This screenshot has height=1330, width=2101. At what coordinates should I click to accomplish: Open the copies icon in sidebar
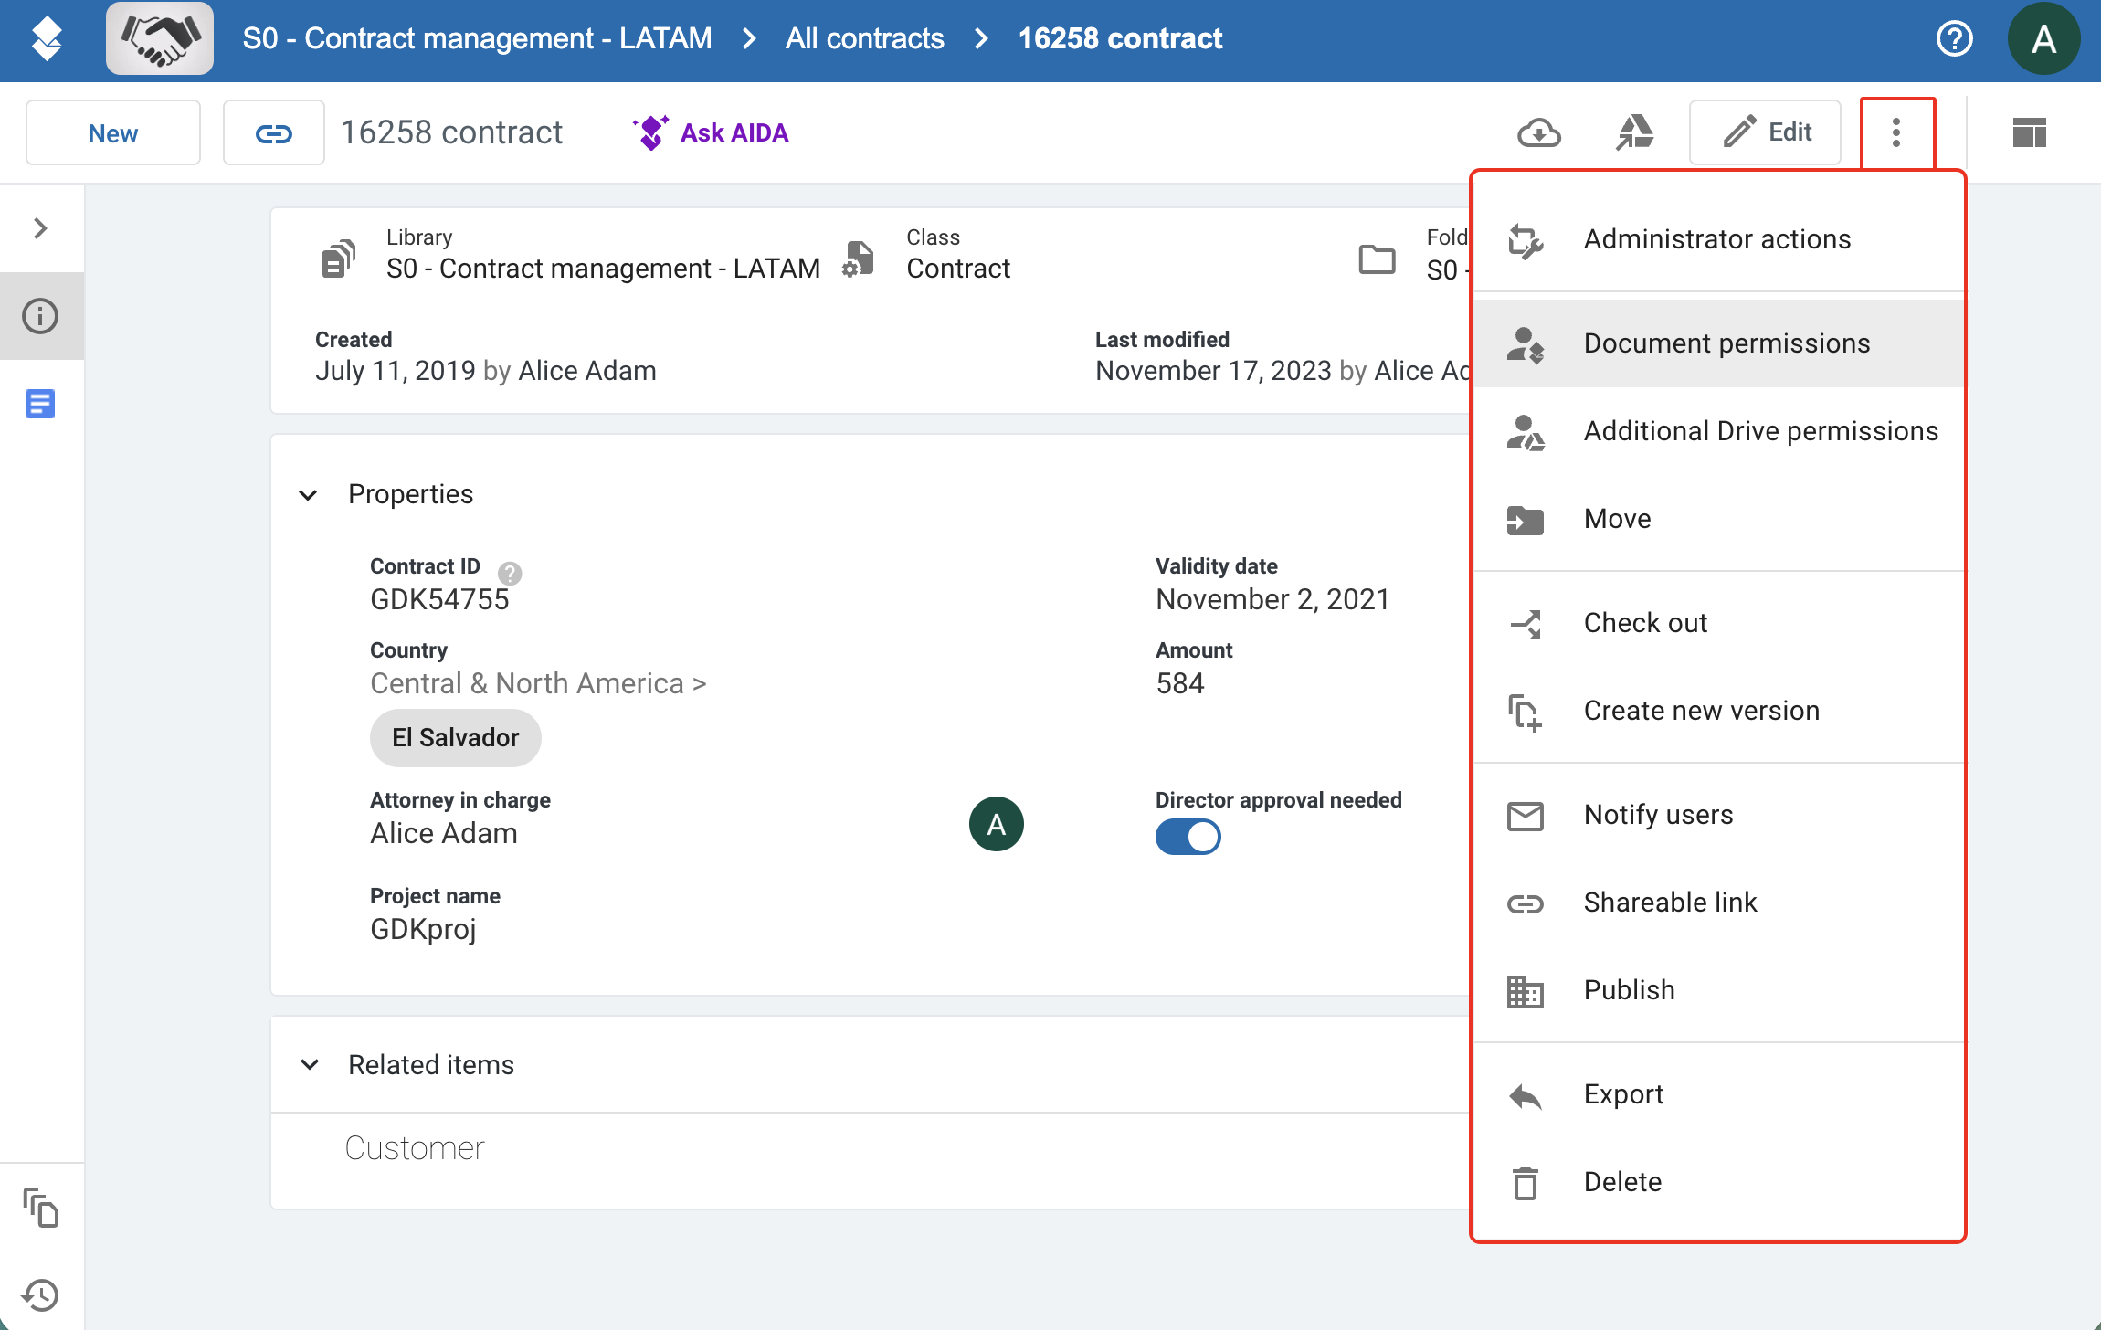point(40,1208)
